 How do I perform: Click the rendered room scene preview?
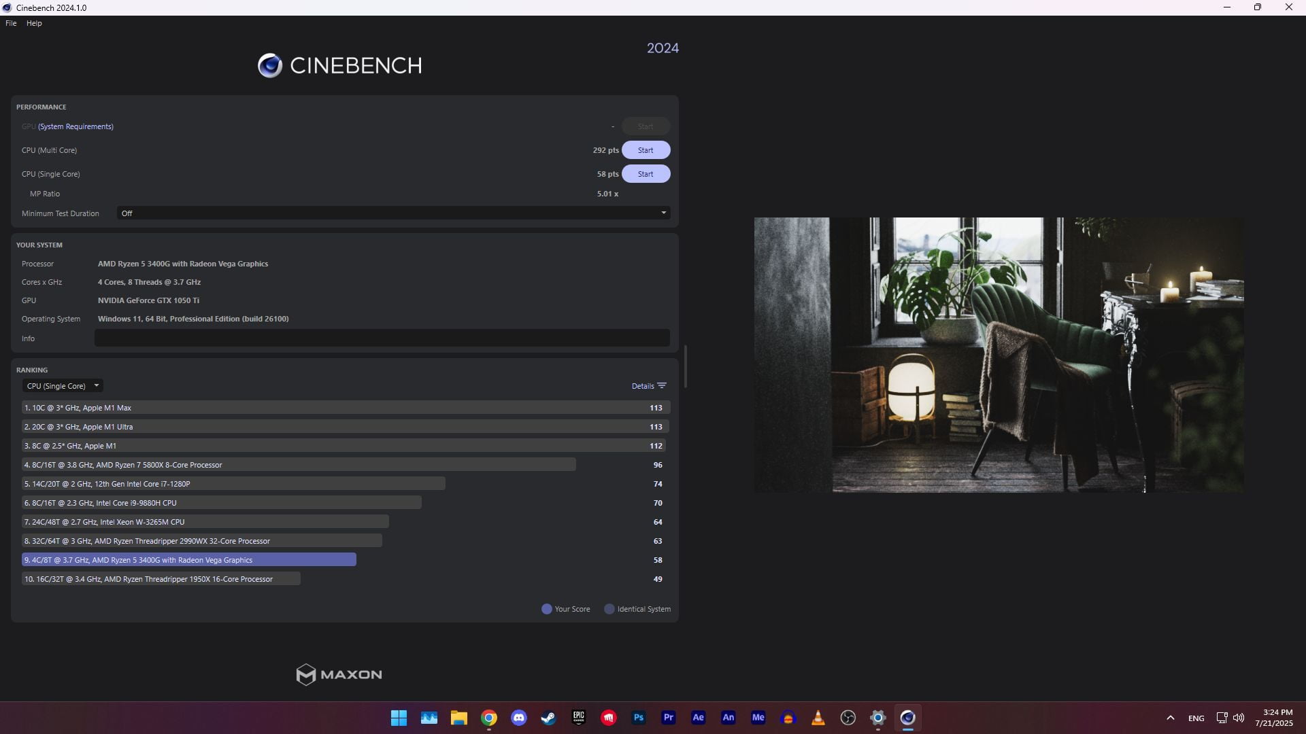tap(999, 355)
